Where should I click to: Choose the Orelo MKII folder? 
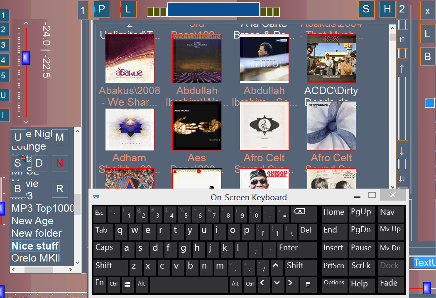pos(36,258)
